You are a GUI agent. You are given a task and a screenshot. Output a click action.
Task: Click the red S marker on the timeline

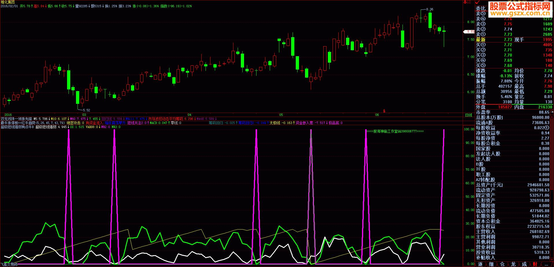pyautogui.click(x=384, y=111)
